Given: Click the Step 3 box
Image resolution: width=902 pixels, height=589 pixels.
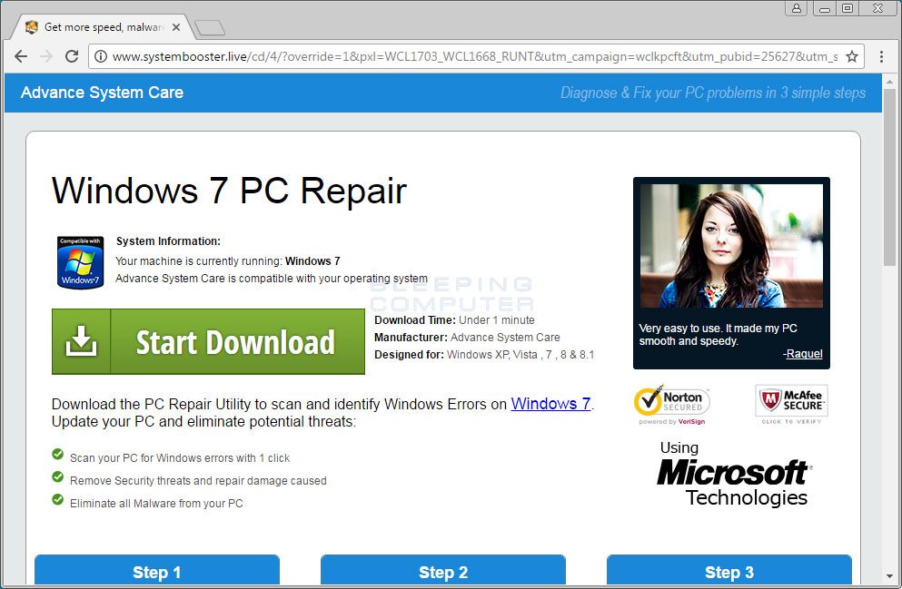Looking at the screenshot, I should [729, 571].
